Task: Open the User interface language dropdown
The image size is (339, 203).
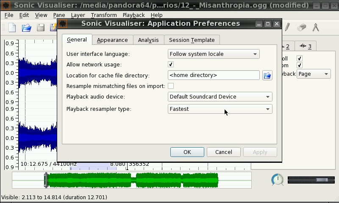Action: coord(214,54)
